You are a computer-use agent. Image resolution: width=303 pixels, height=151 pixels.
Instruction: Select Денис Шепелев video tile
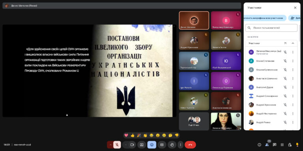click(x=194, y=20)
